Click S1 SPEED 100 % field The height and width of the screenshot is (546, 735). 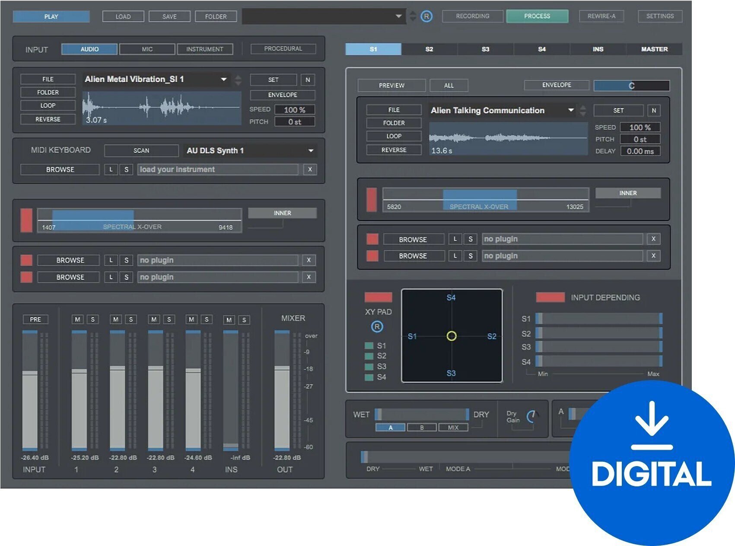coord(640,127)
